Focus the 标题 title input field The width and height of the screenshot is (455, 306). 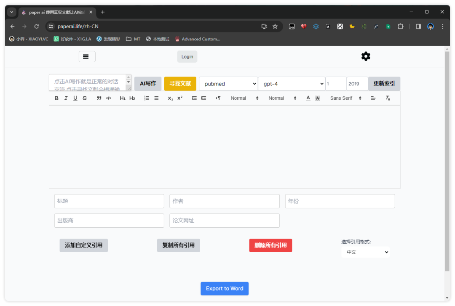(x=109, y=201)
